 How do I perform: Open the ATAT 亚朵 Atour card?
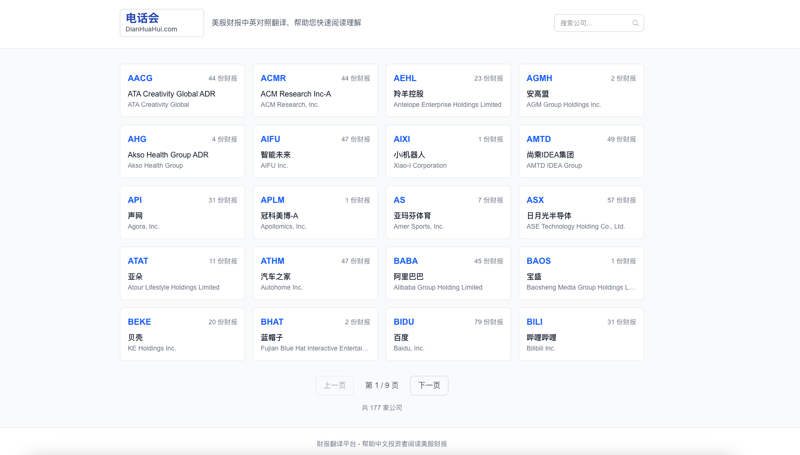(x=182, y=273)
